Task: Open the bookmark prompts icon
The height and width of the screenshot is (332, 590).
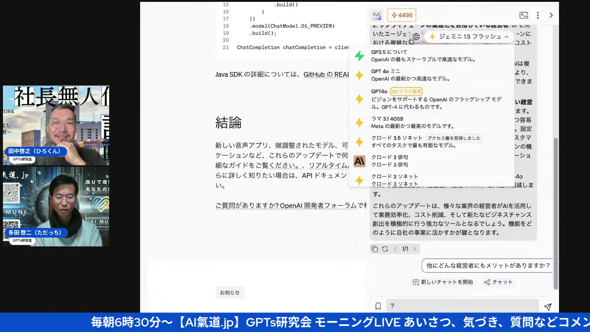Action: 378,306
